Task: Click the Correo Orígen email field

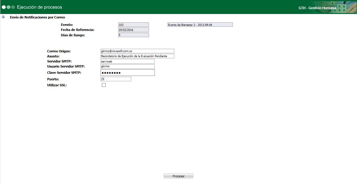Action: (x=137, y=51)
